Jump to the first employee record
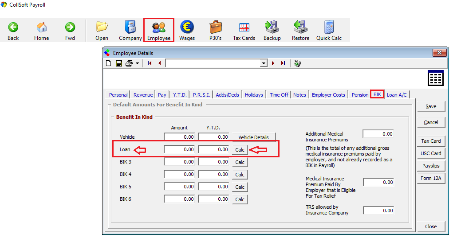 tap(150, 63)
